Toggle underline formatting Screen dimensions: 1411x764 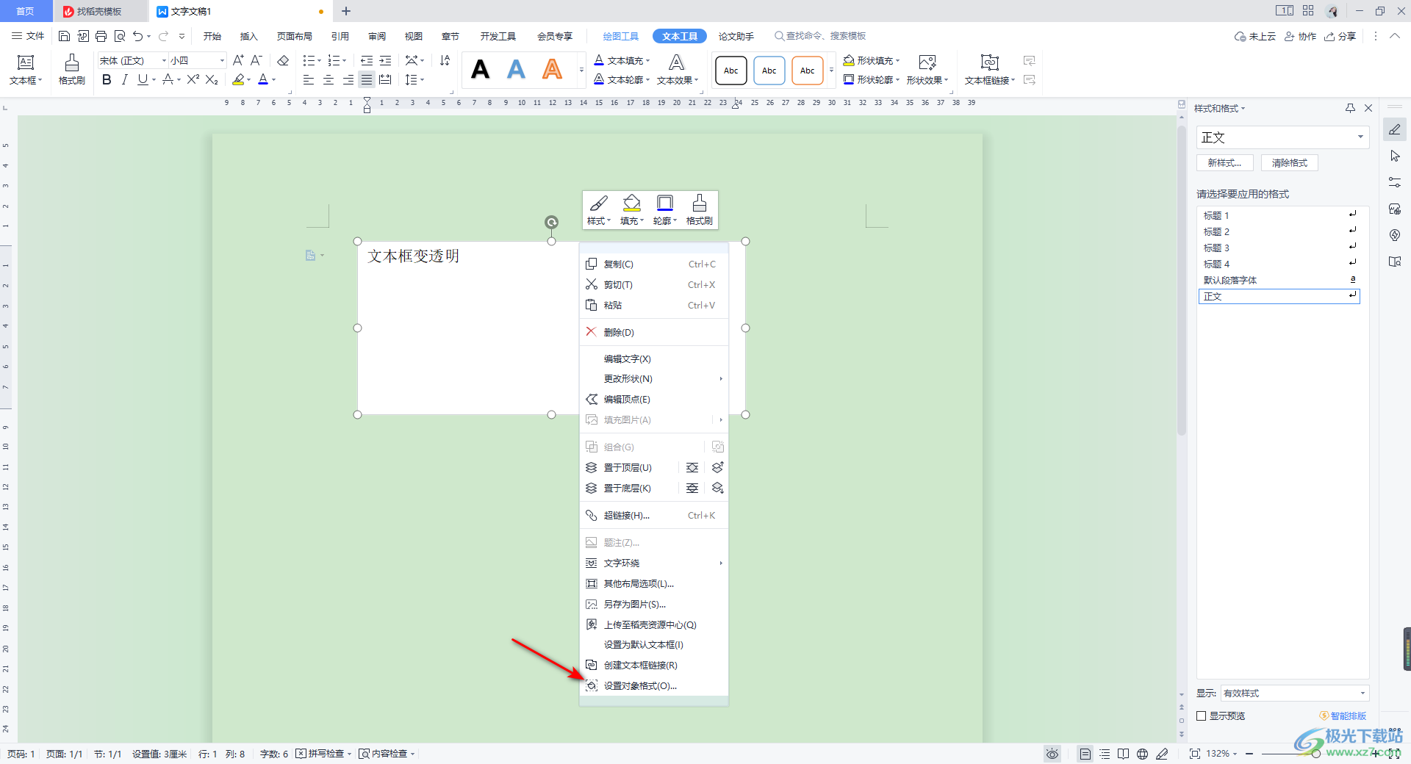[x=142, y=80]
